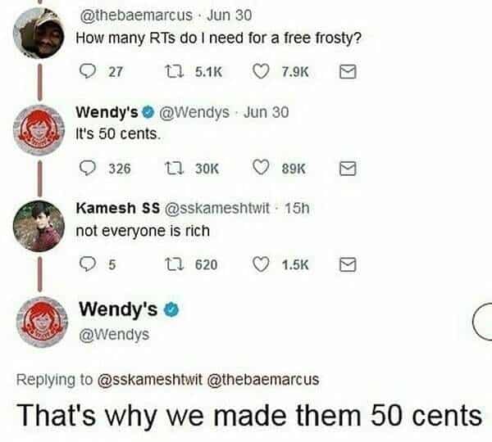This screenshot has width=492, height=442.
Task: Like the tweet with 7.9K likes
Action: [261, 71]
